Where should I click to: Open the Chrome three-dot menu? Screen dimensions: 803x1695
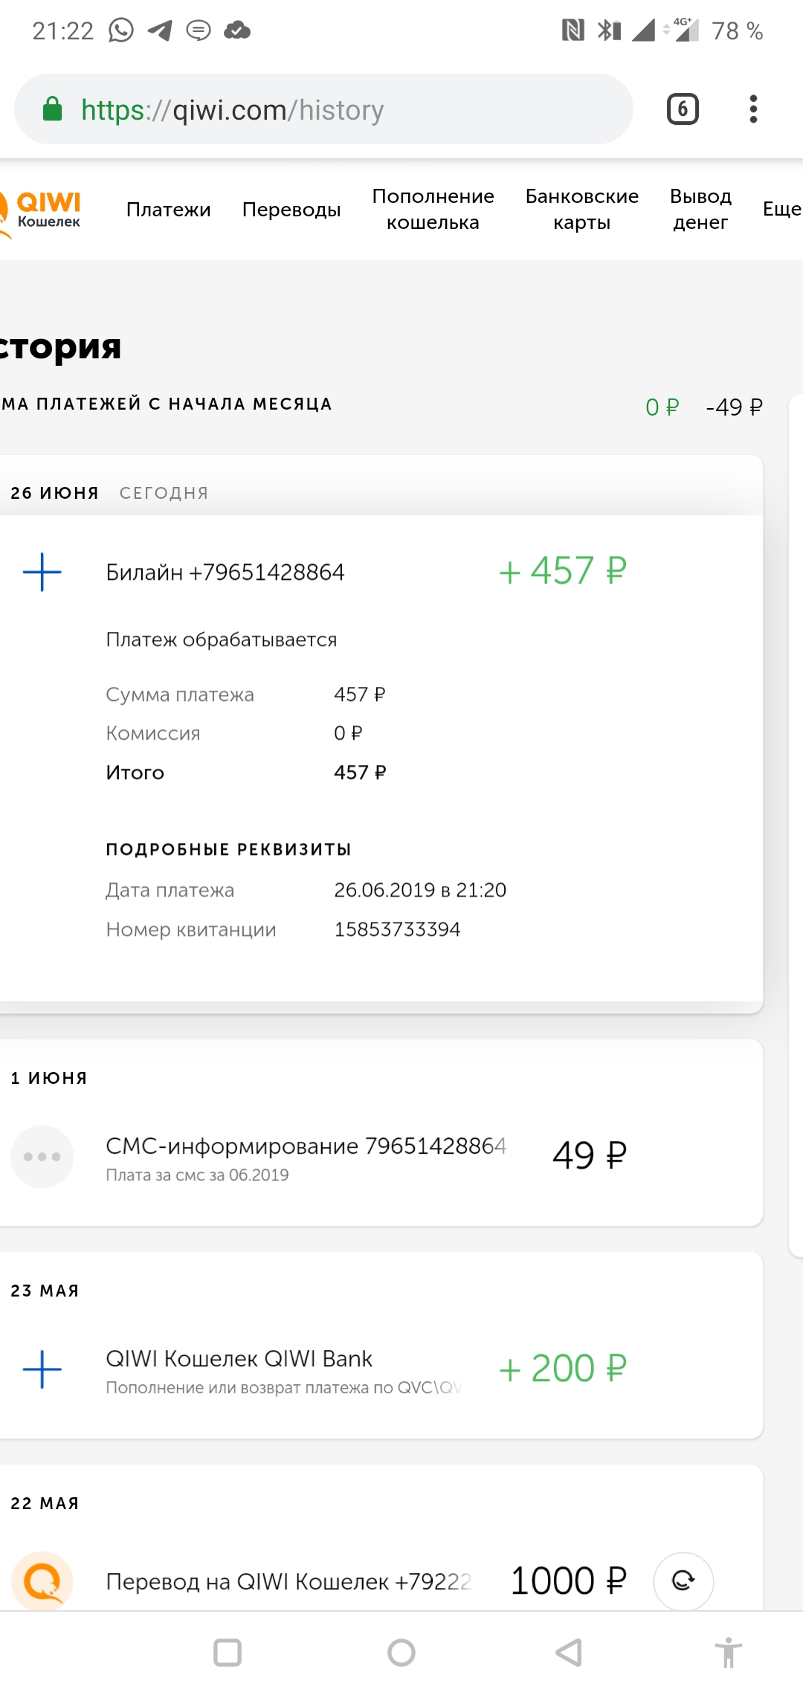(x=753, y=109)
